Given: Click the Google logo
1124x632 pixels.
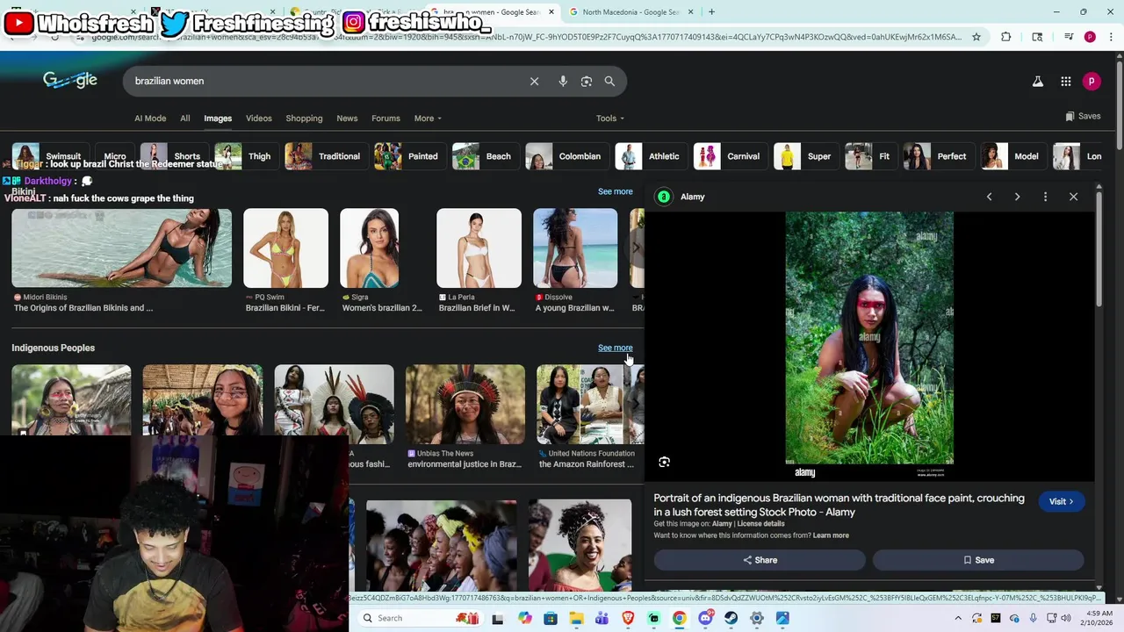Looking at the screenshot, I should (x=70, y=80).
